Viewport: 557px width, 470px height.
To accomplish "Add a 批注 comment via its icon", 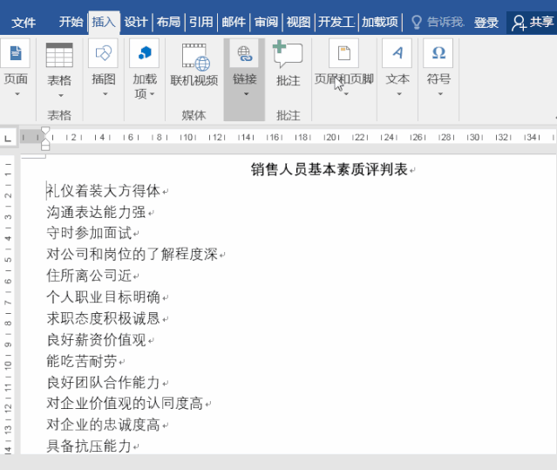I will pyautogui.click(x=288, y=54).
